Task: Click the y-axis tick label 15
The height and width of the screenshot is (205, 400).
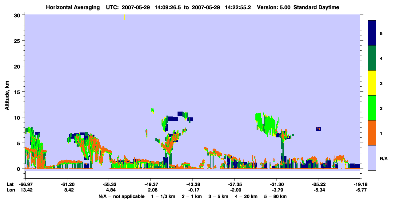Action: coord(18,92)
